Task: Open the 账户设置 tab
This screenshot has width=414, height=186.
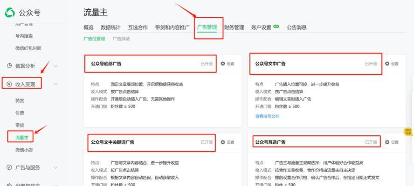Action: [262, 27]
